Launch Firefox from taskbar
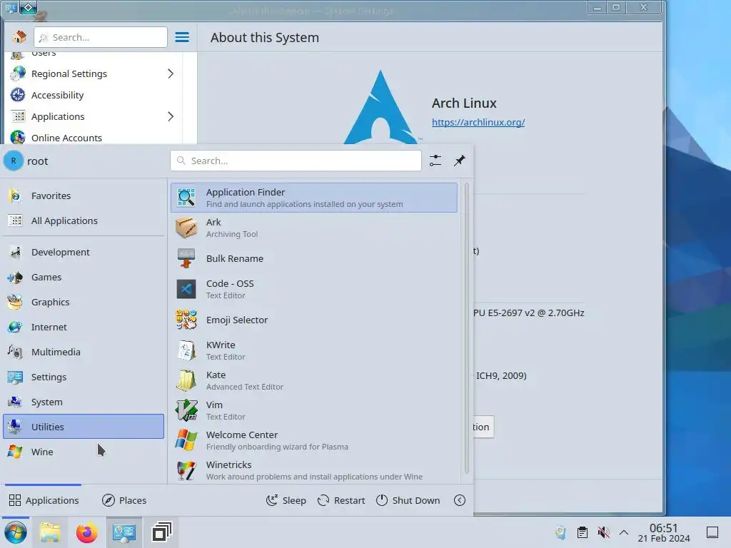 point(86,532)
